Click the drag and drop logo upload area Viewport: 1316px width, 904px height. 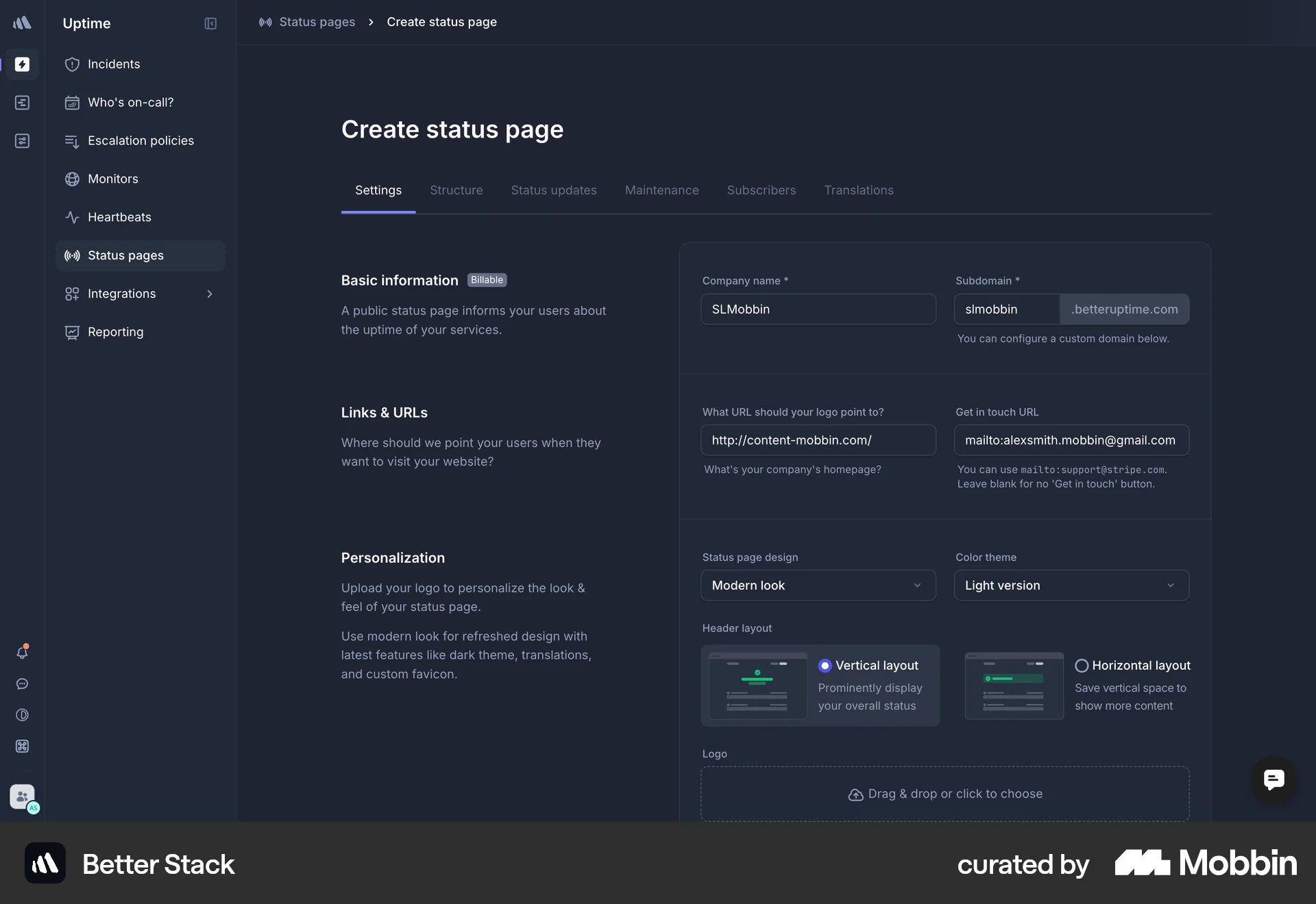[x=945, y=794]
